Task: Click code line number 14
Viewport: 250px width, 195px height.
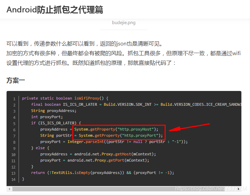Action: point(13,179)
